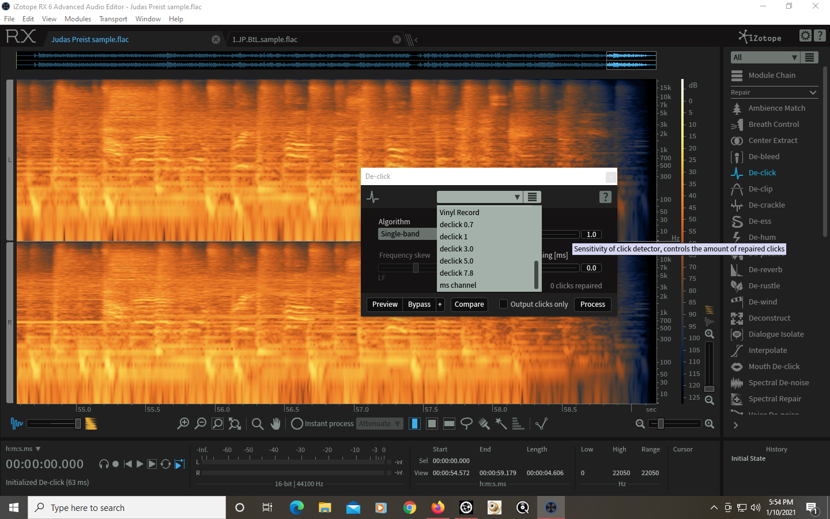Click module list view icon
This screenshot has height=519, width=830.
[x=810, y=57]
